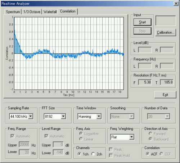Open the 1/3 Octave tab
Image resolution: width=180 pixels, height=163 pixels.
(32, 12)
